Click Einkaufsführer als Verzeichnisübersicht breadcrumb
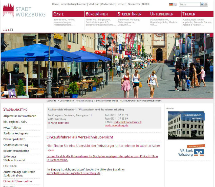 click(141, 101)
